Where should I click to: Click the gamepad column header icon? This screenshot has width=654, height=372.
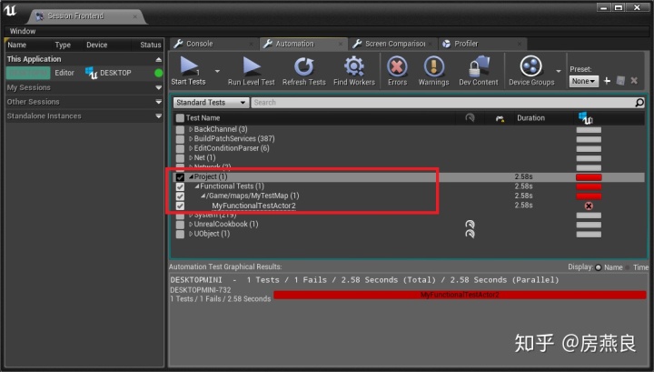500,118
